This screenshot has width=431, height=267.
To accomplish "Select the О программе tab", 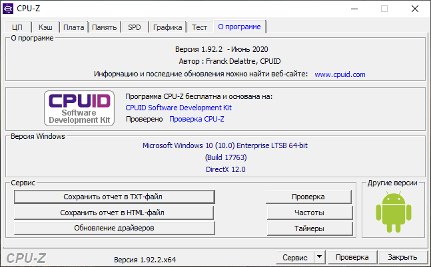I will coord(239,27).
